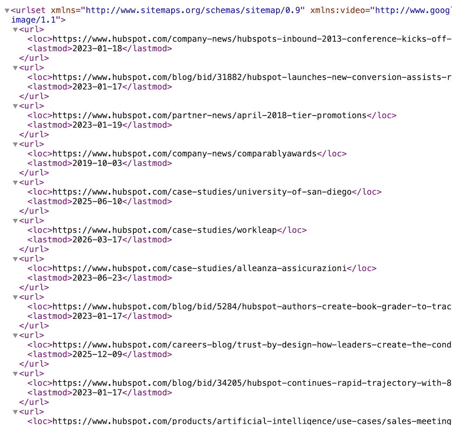Collapse url node for artificial-intelligence use-cases entry
This screenshot has width=452, height=425.
(15, 412)
